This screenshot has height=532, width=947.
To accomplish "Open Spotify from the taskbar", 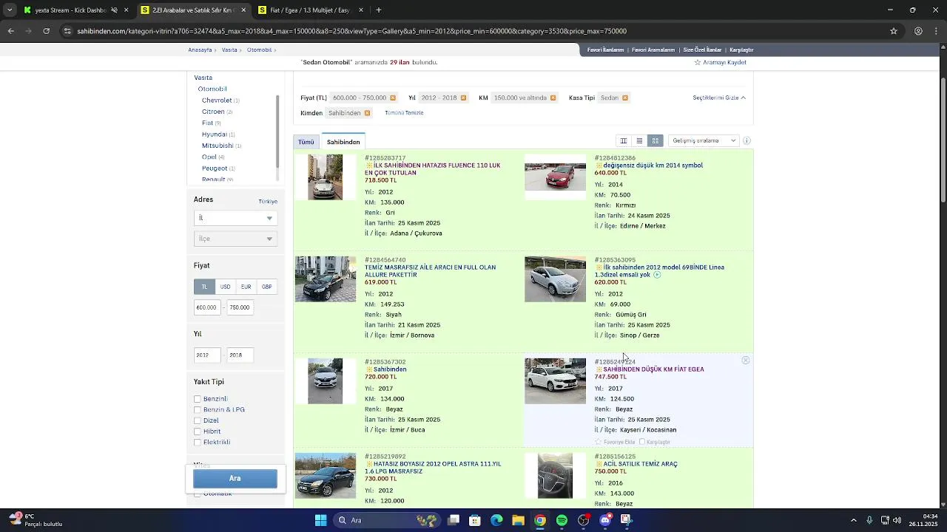I will coord(562,520).
